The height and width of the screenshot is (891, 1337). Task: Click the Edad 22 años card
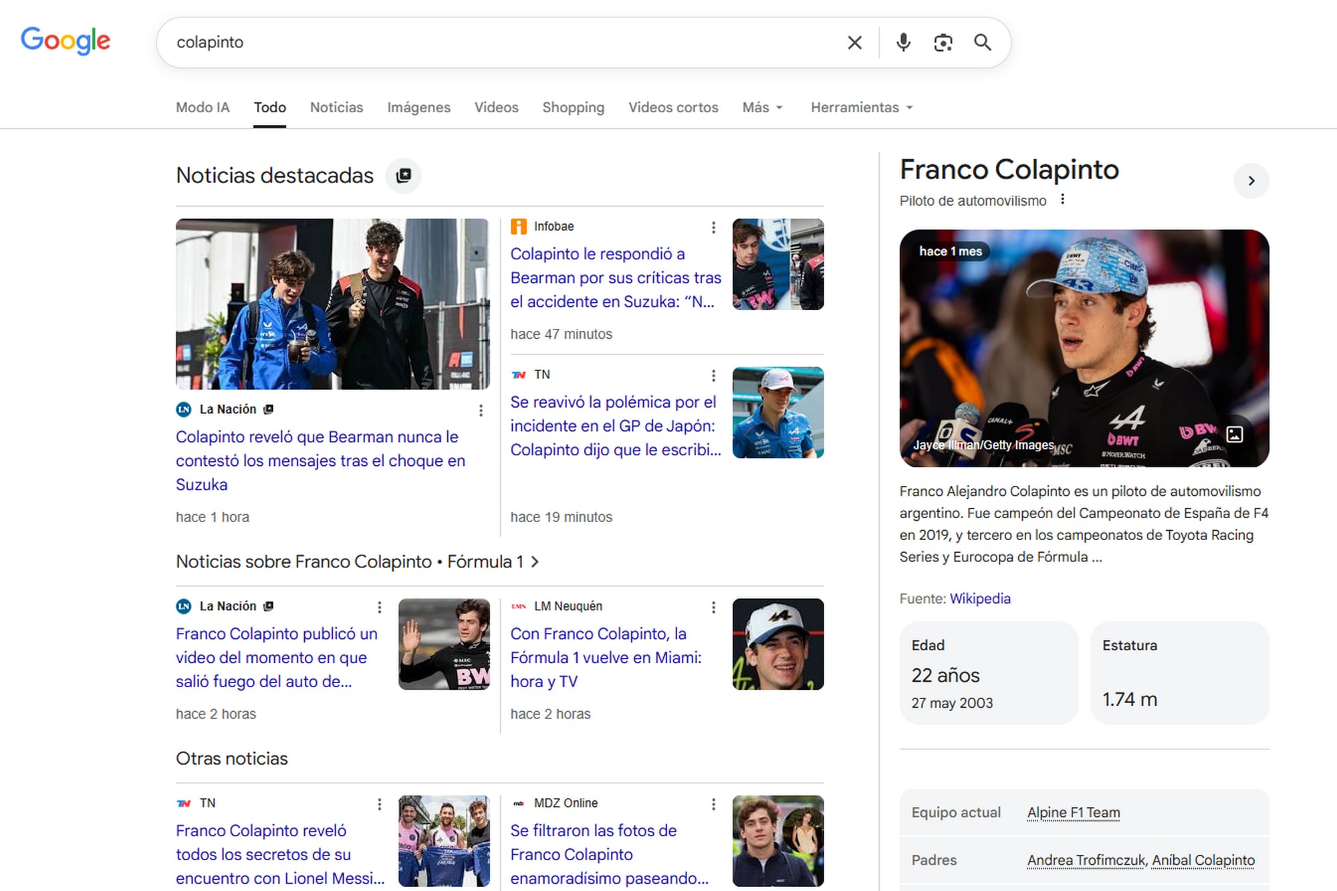[x=989, y=673]
